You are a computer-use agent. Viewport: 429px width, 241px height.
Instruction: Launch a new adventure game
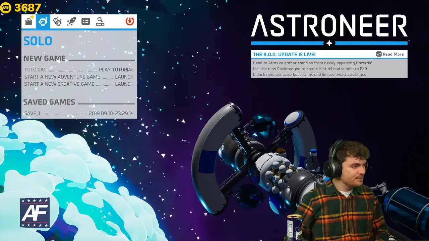pos(124,77)
